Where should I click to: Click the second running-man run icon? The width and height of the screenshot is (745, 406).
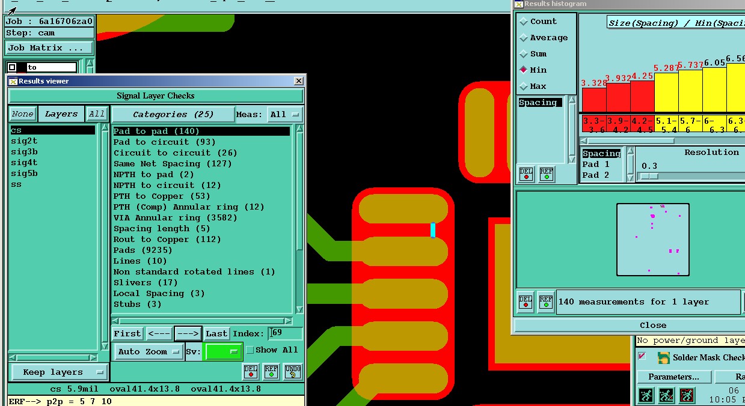point(666,395)
